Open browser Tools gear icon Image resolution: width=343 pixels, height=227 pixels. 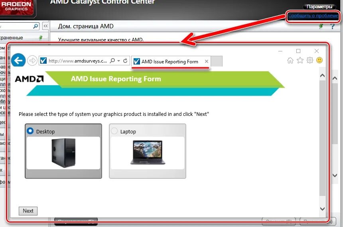[310, 60]
